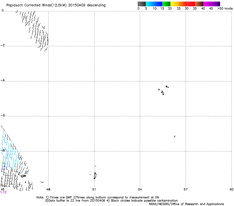This screenshot has width=234, height=206.
Task: Click the "-8" latitude axis label
Action: click(3, 150)
